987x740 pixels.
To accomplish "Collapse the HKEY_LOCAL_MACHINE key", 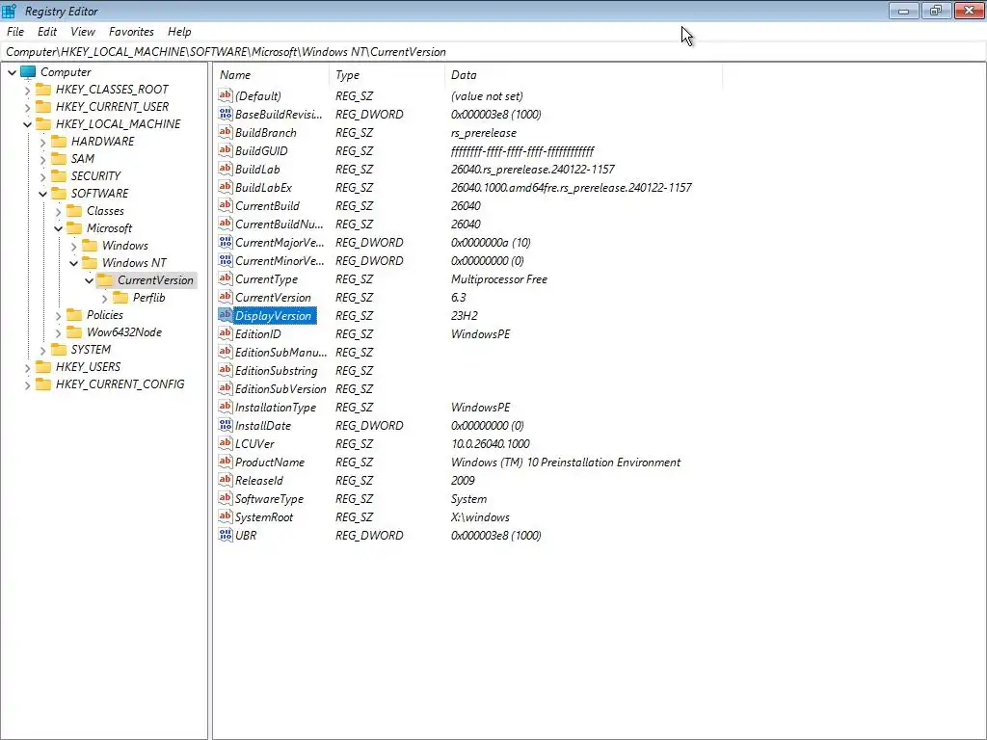I will click(x=27, y=124).
